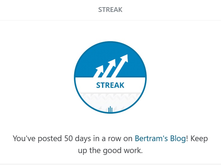Image resolution: width=221 pixels, height=165 pixels.
Task: Click the white band left of STREAK label
Action: point(85,85)
